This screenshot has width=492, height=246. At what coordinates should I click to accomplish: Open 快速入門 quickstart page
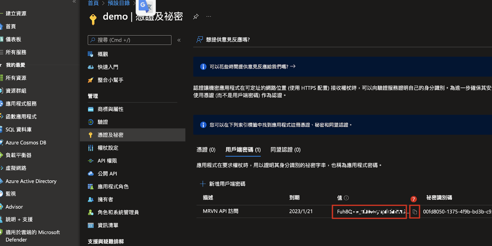[x=108, y=67]
